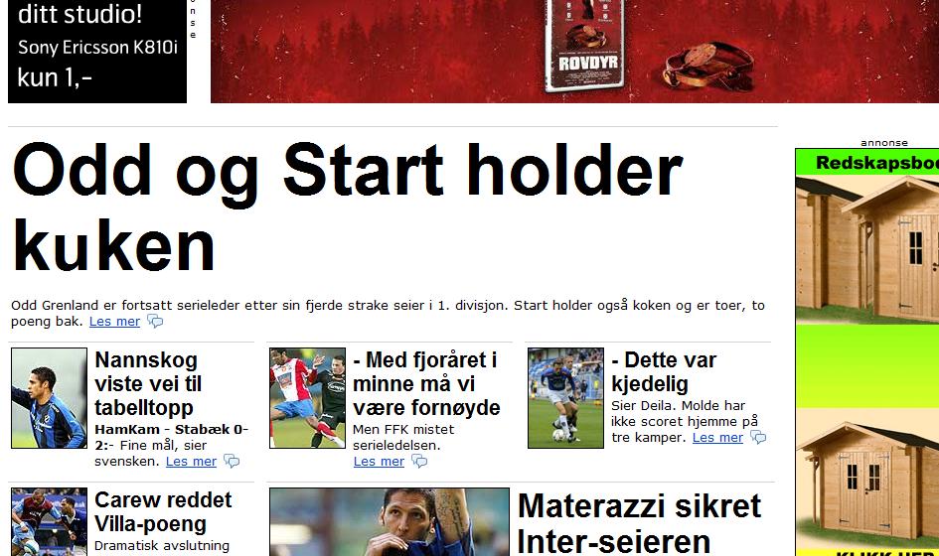Click 'Materazzi sikret Inter-seieren' headline
The height and width of the screenshot is (556, 939).
pos(639,523)
